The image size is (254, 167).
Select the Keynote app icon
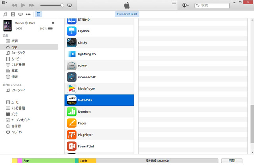tap(72, 31)
